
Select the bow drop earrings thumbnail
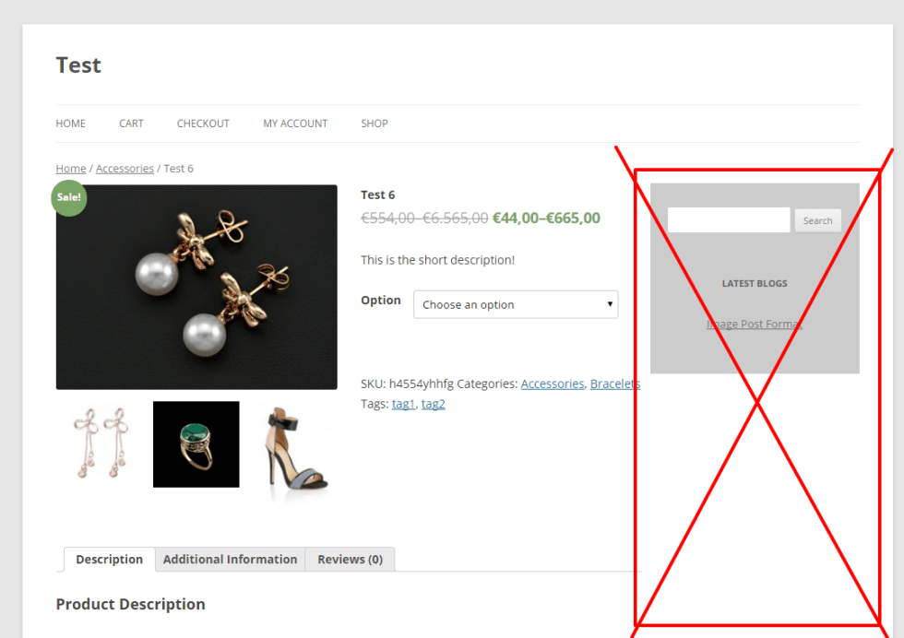[x=100, y=444]
